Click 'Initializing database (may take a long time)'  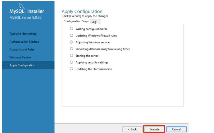(103, 49)
